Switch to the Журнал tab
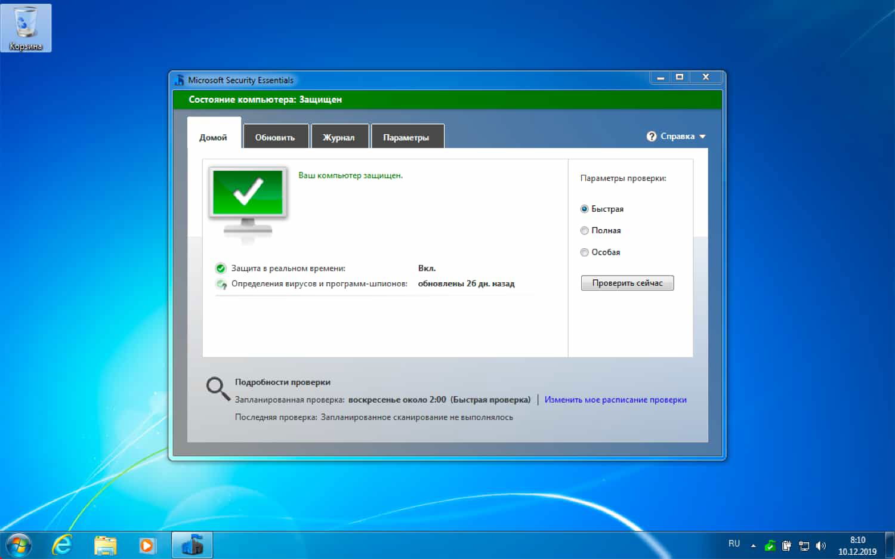The image size is (895, 559). point(340,137)
